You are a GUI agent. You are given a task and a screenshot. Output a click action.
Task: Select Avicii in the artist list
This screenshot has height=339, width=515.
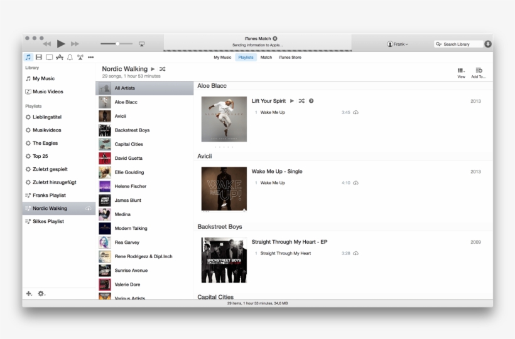click(144, 117)
